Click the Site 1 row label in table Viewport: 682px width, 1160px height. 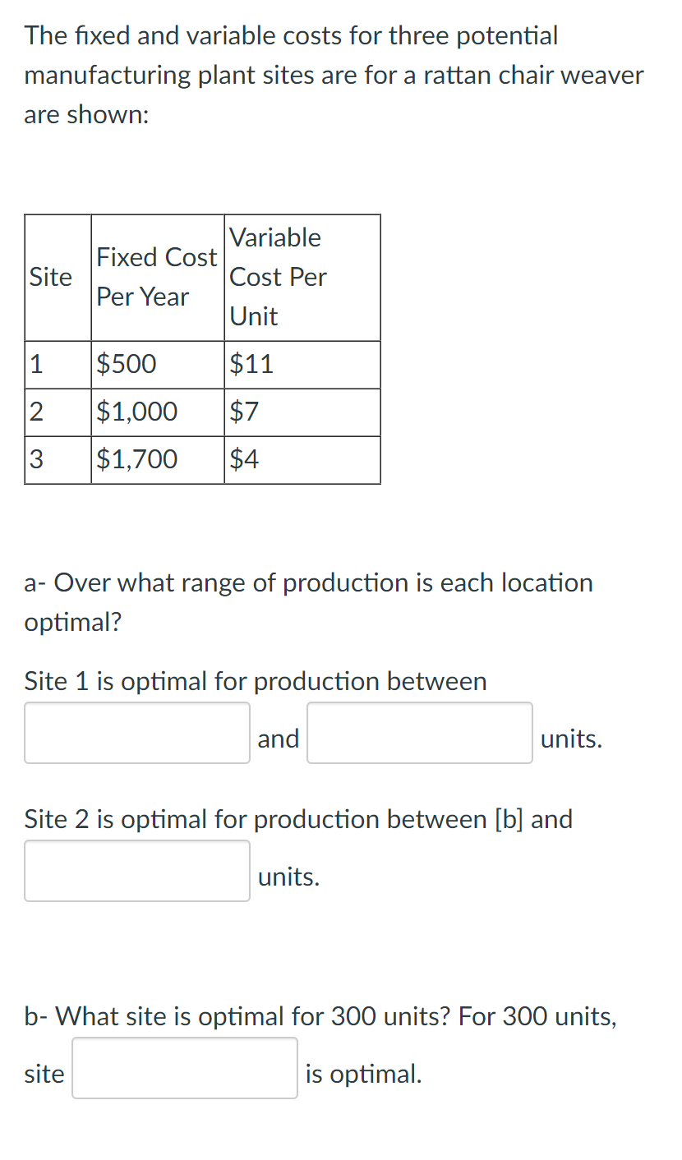(x=35, y=364)
